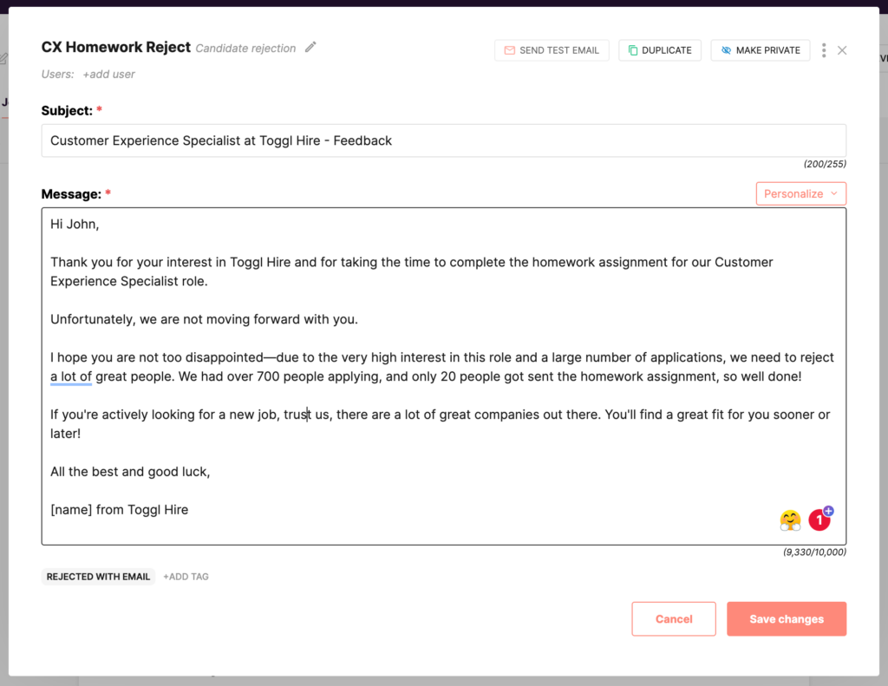Image resolution: width=888 pixels, height=686 pixels.
Task: Click the purple plus badge on the notification
Action: 827,511
